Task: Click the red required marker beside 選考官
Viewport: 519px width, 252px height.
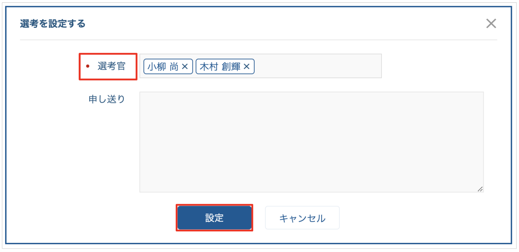Action: pyautogui.click(x=88, y=66)
